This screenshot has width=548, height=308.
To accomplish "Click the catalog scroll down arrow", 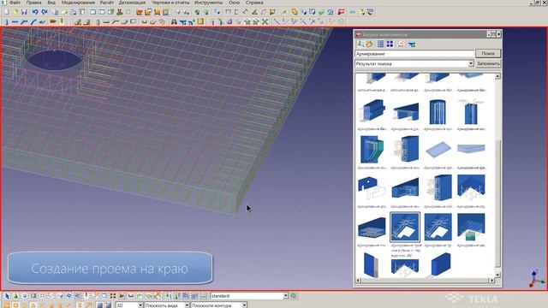I will [x=497, y=275].
